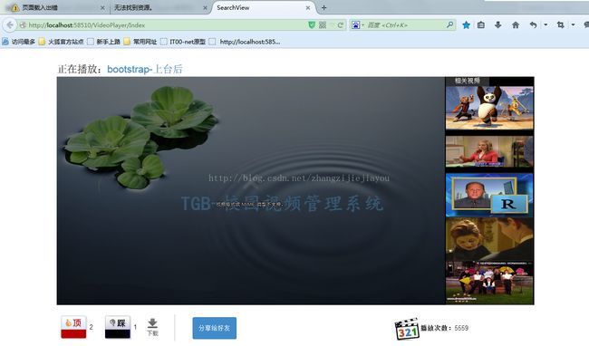Go back with the browser back arrow
589x346 pixels.
[x=10, y=25]
